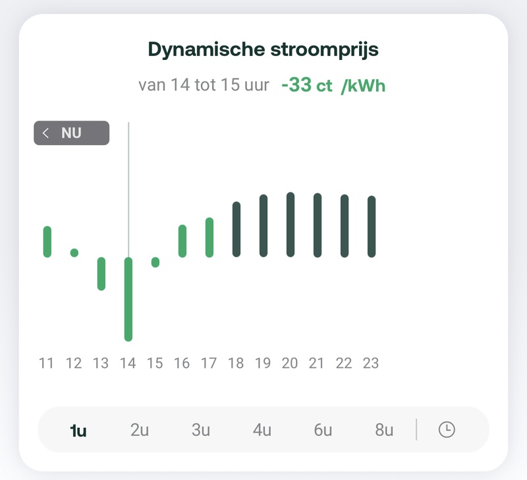Select the negative bar at hour 13
The height and width of the screenshot is (480, 527).
coord(101,274)
